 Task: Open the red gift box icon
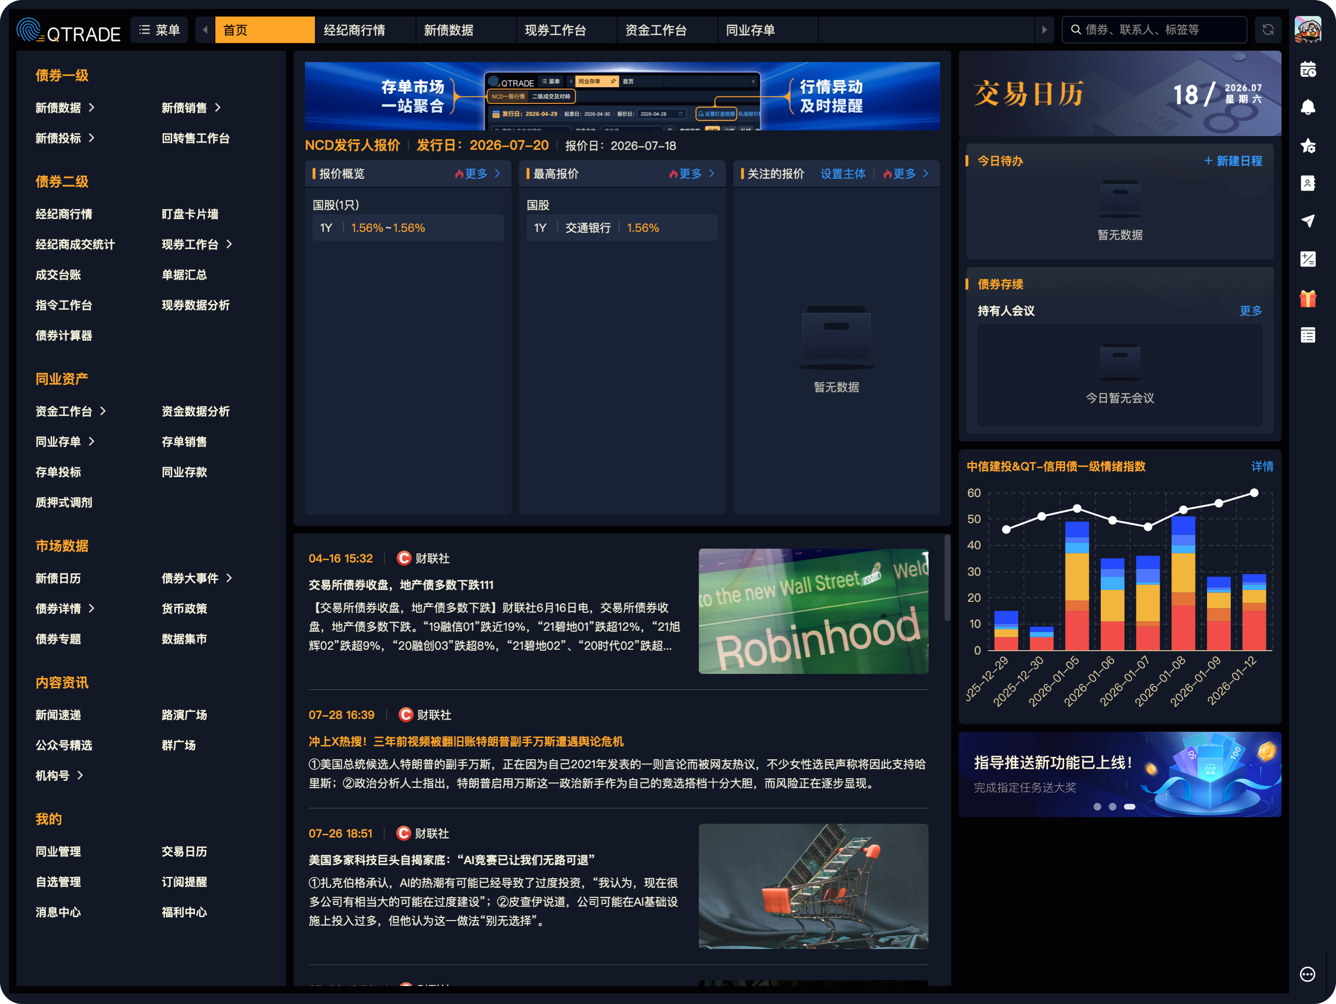pos(1308,298)
